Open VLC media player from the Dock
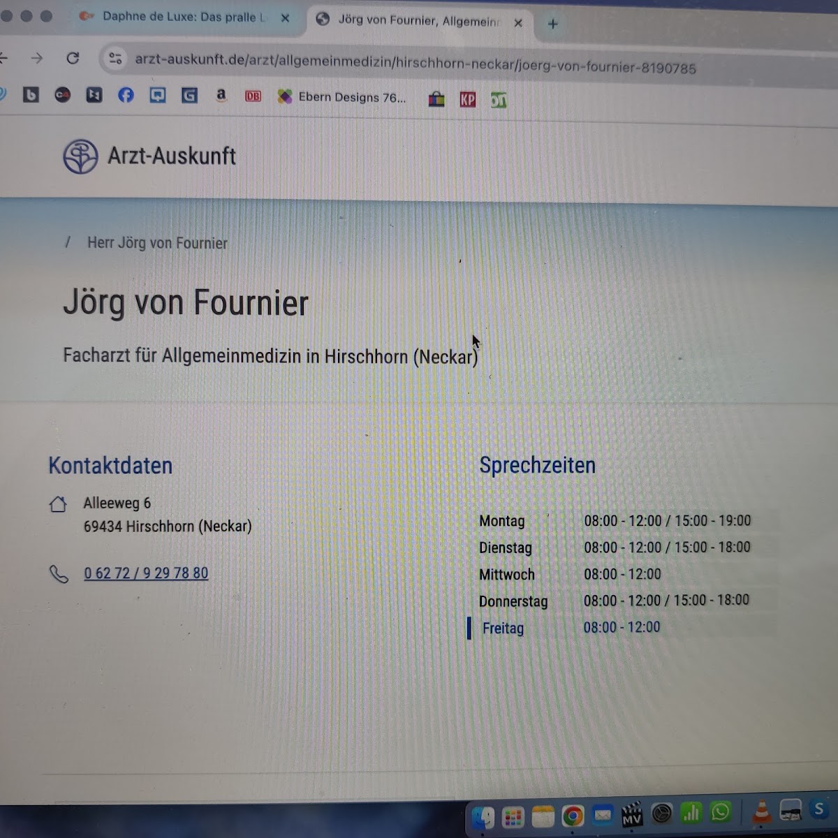This screenshot has height=838, width=838. coord(761,811)
